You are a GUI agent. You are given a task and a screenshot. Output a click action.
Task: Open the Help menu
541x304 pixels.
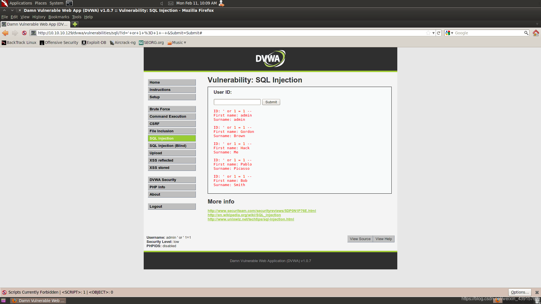[88, 17]
